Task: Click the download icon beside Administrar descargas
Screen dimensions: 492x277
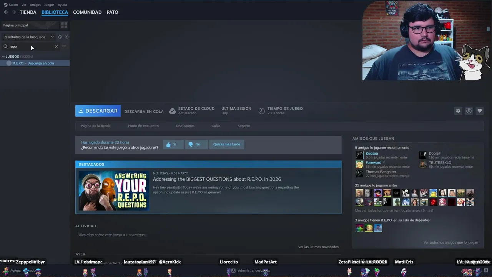Action: pyautogui.click(x=233, y=270)
